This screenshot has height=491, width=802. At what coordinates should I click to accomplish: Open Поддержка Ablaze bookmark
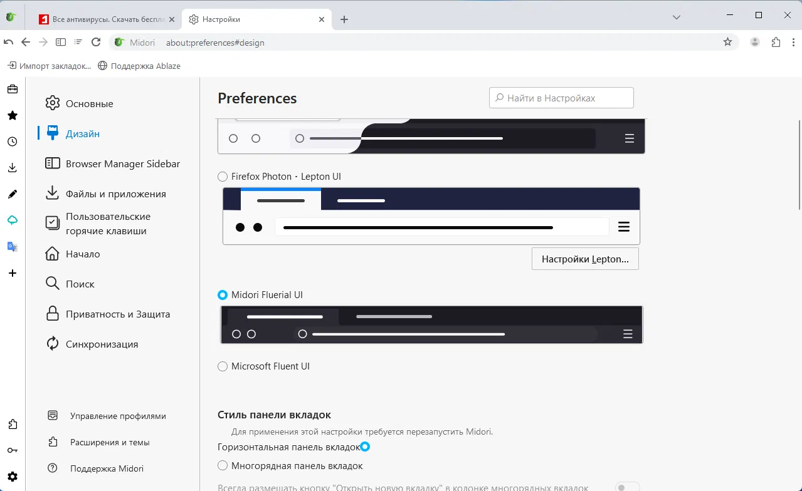(x=139, y=65)
